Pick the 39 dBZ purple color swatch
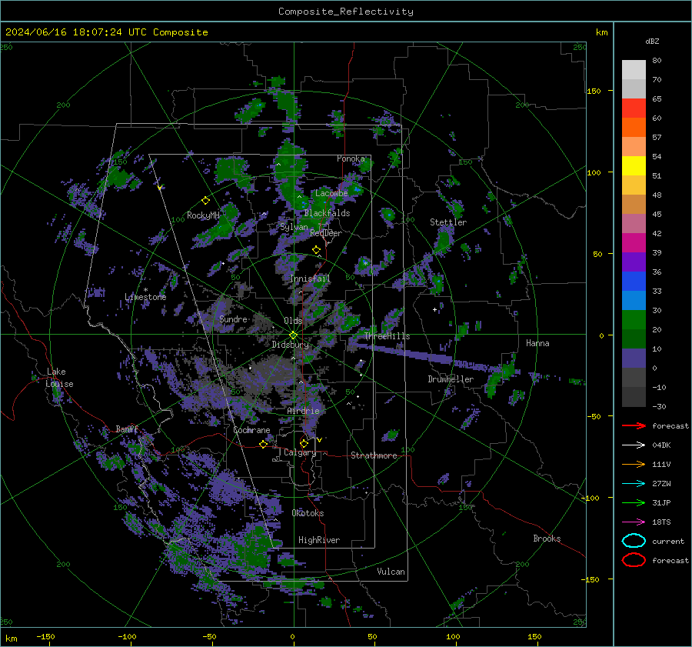The image size is (692, 647). click(x=634, y=262)
